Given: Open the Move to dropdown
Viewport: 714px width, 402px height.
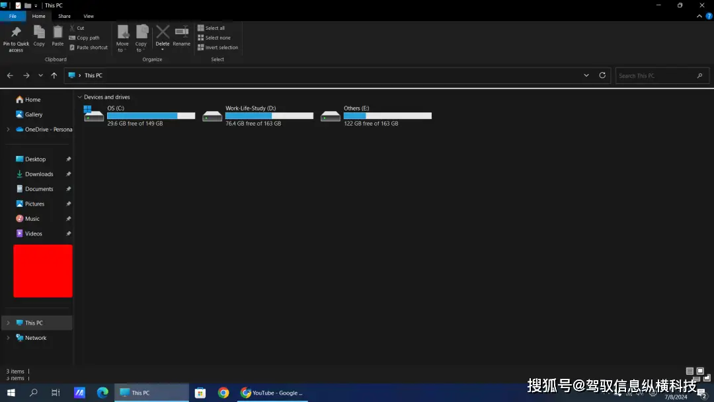Looking at the screenshot, I should tap(122, 38).
